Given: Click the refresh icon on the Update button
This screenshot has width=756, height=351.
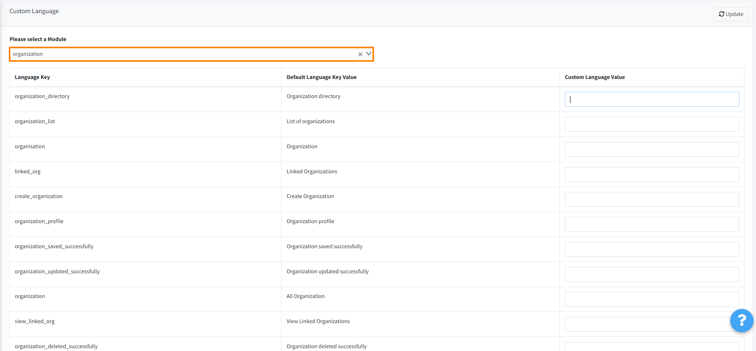Looking at the screenshot, I should pos(722,14).
